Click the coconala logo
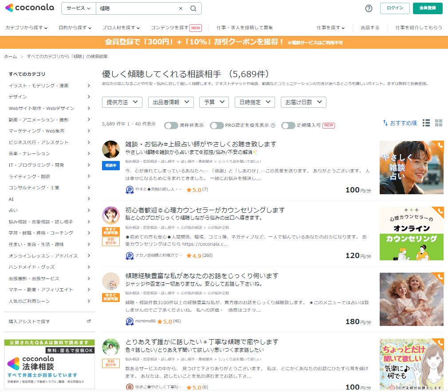 point(29,8)
